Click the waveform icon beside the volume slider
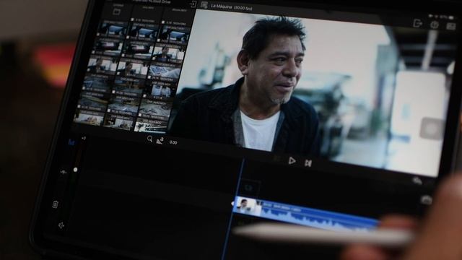This screenshot has height=260, width=462. click(64, 172)
